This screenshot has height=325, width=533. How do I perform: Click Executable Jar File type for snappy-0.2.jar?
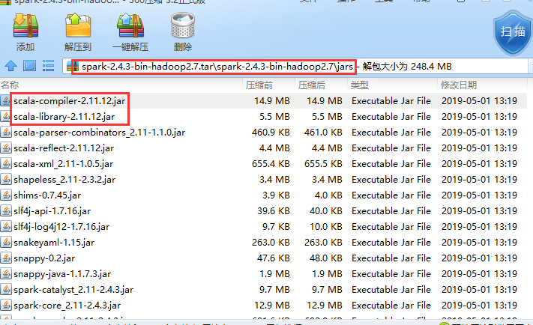point(391,258)
